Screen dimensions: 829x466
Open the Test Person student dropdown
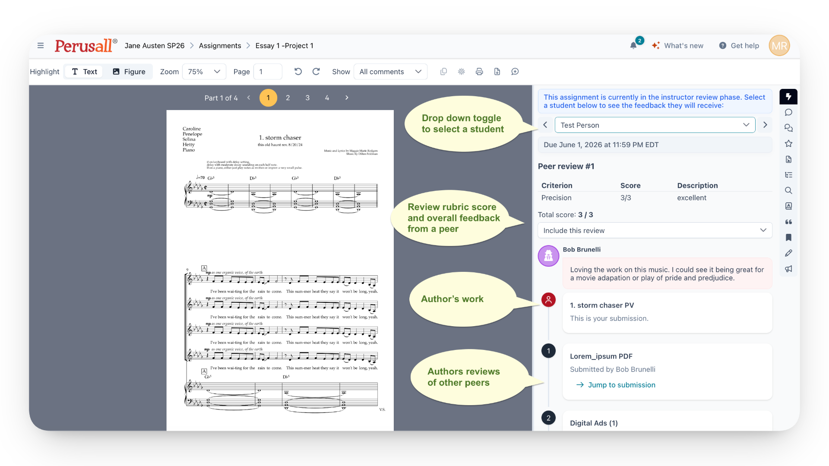pyautogui.click(x=655, y=125)
